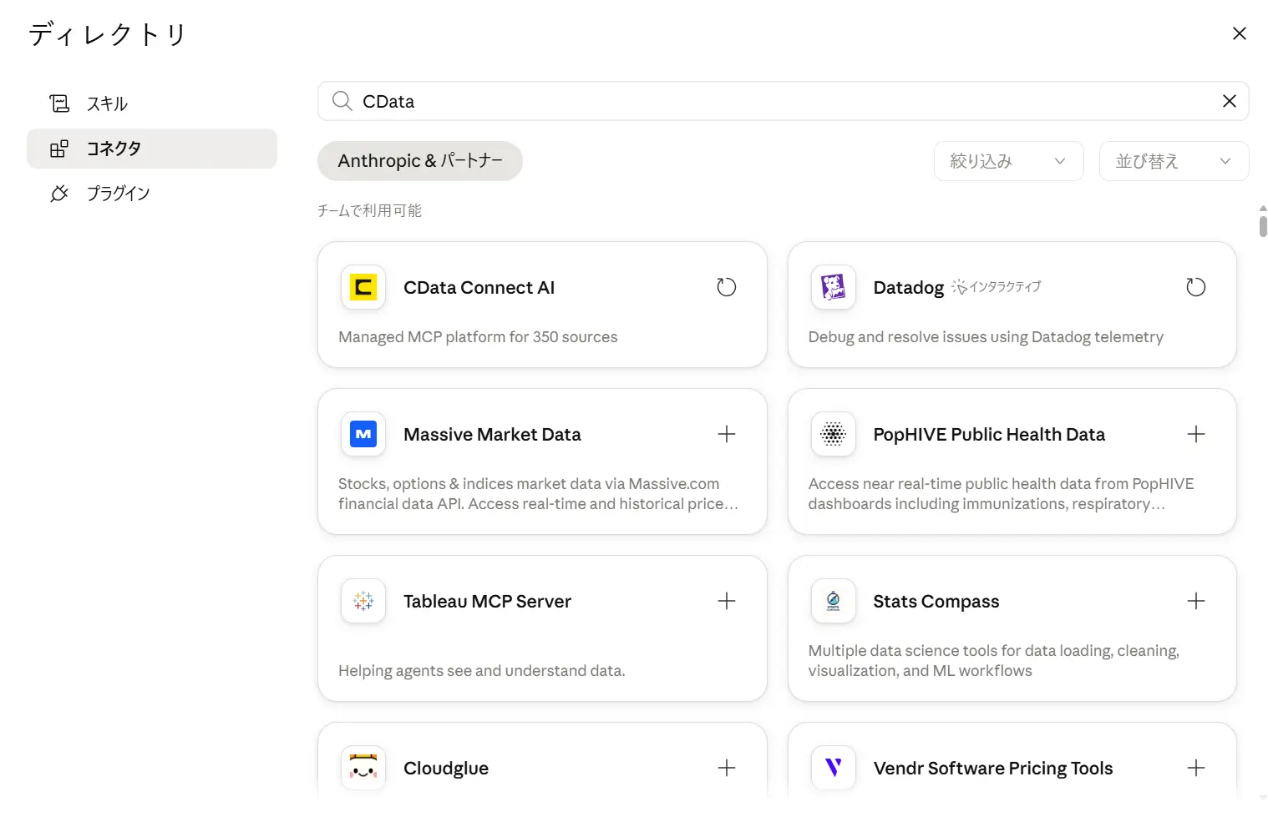The height and width of the screenshot is (827, 1268).
Task: Click 'Managed MCP platform for 350 sources' text
Action: tap(478, 337)
